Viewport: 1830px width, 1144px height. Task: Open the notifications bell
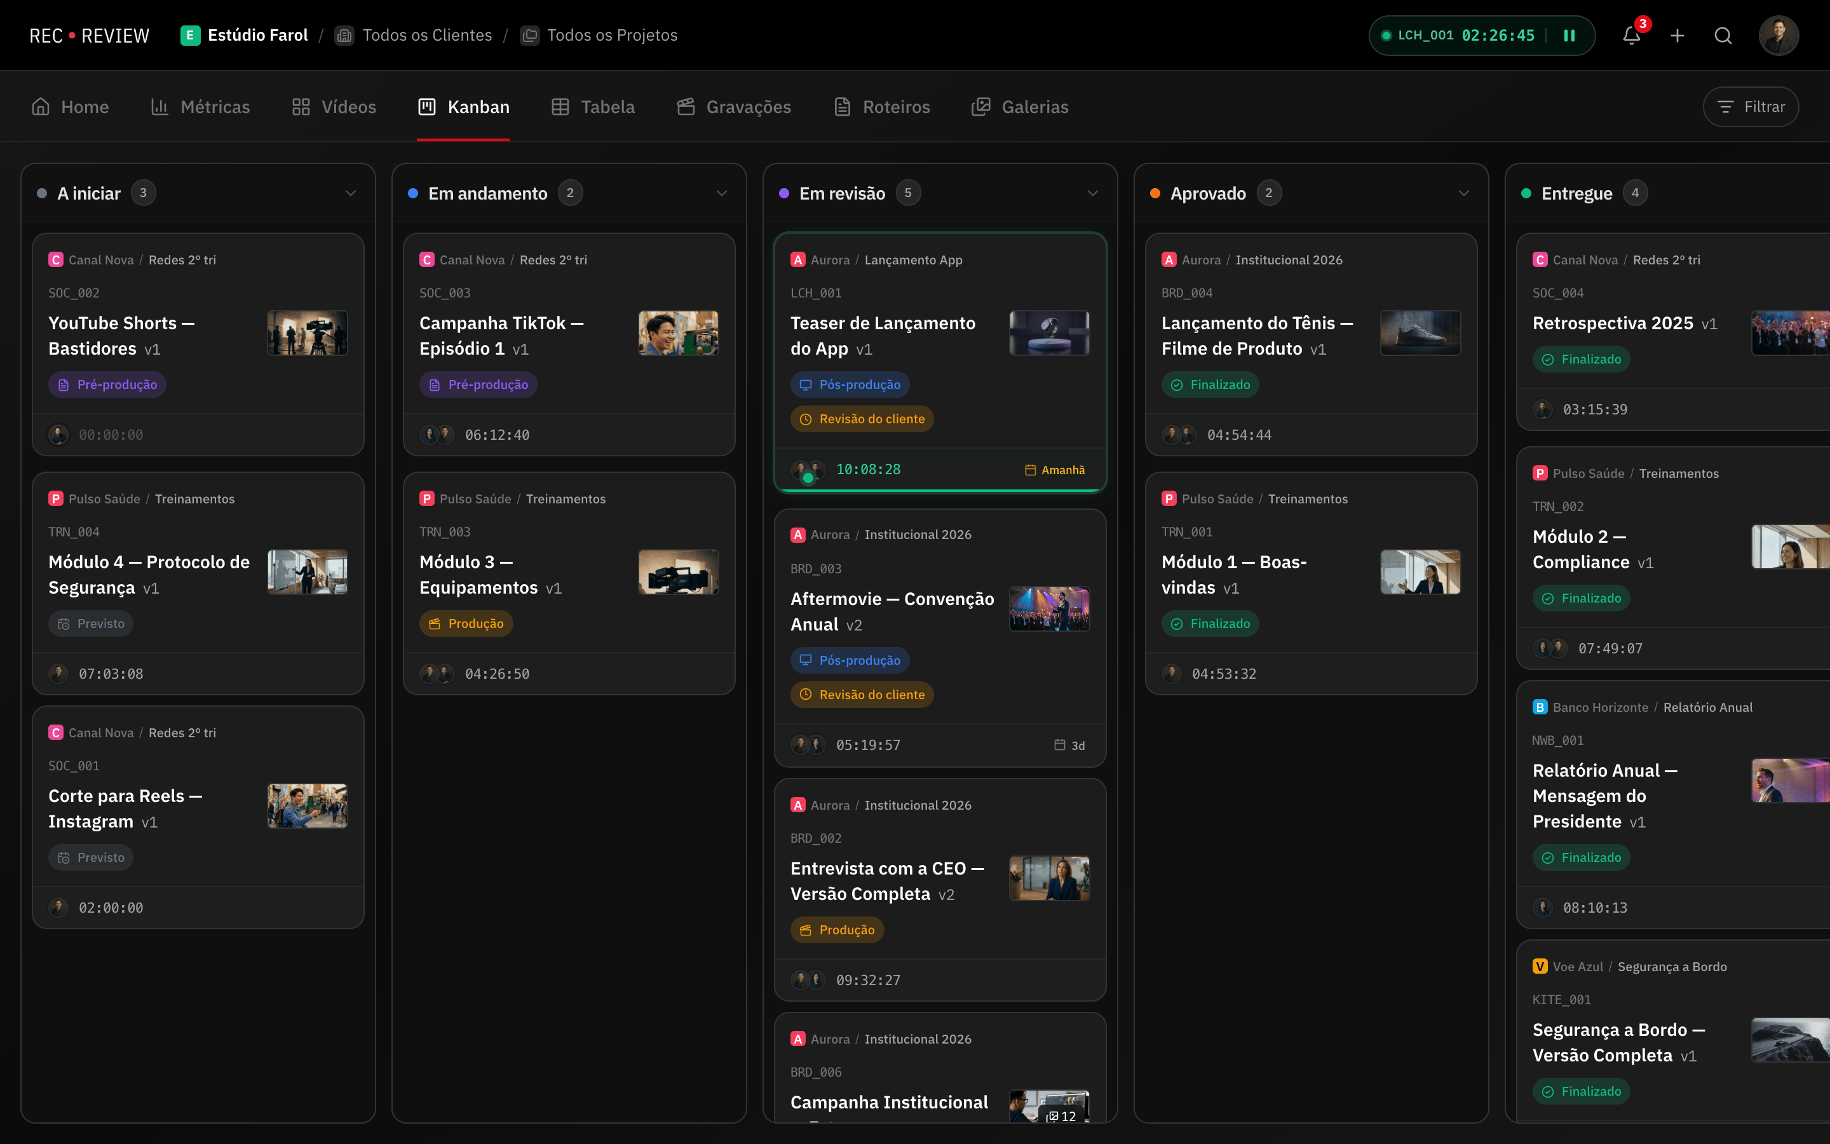[1631, 36]
